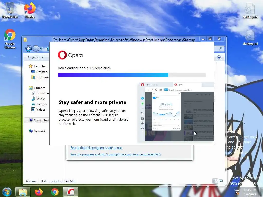Close the Explorer window
This screenshot has width=263, height=197.
click(219, 39)
